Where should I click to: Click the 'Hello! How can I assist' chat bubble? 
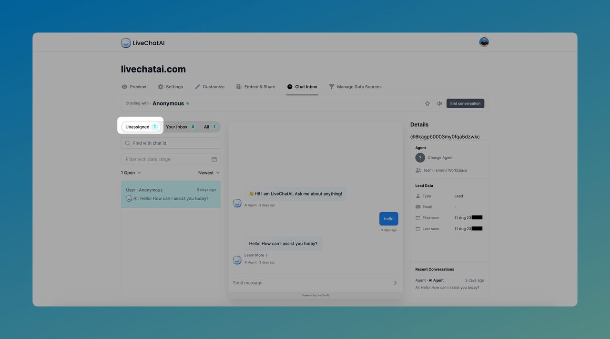point(283,244)
